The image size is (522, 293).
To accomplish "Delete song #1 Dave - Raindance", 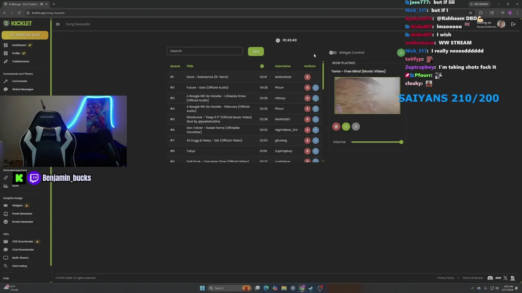I will 307,77.
